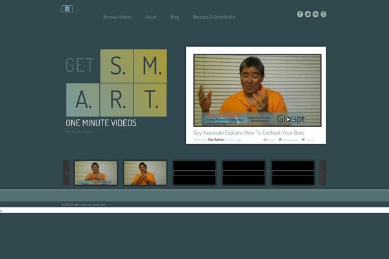Open the Blog menu item
The width and height of the screenshot is (389, 259).
(175, 17)
